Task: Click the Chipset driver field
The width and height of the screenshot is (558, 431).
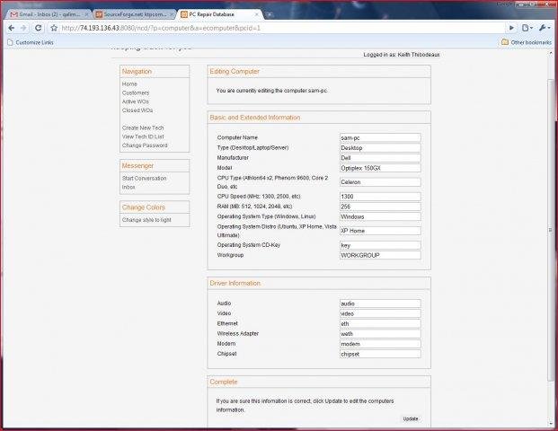Action: (x=380, y=354)
